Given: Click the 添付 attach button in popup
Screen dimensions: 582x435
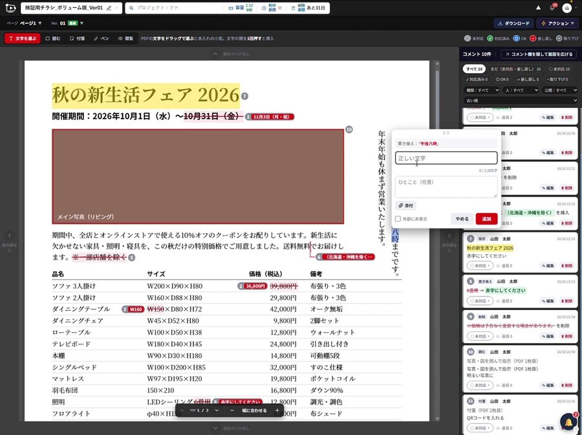Looking at the screenshot, I should coord(405,205).
